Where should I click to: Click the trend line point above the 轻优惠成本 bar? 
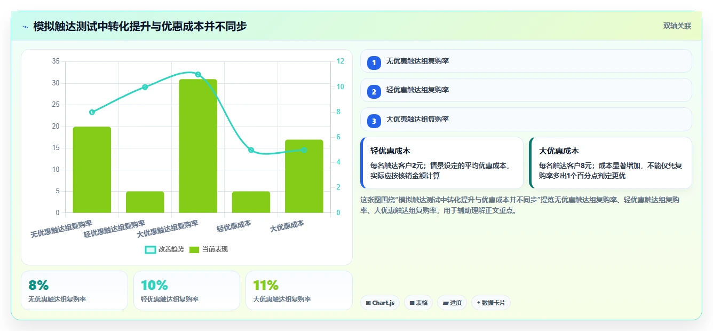(x=251, y=150)
